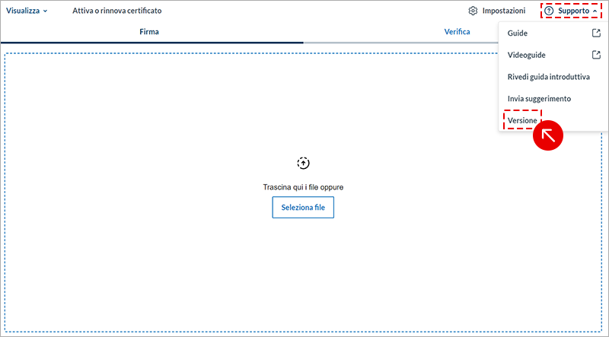Open the Visualizza menu label
Image resolution: width=609 pixels, height=337 pixels.
(x=22, y=11)
